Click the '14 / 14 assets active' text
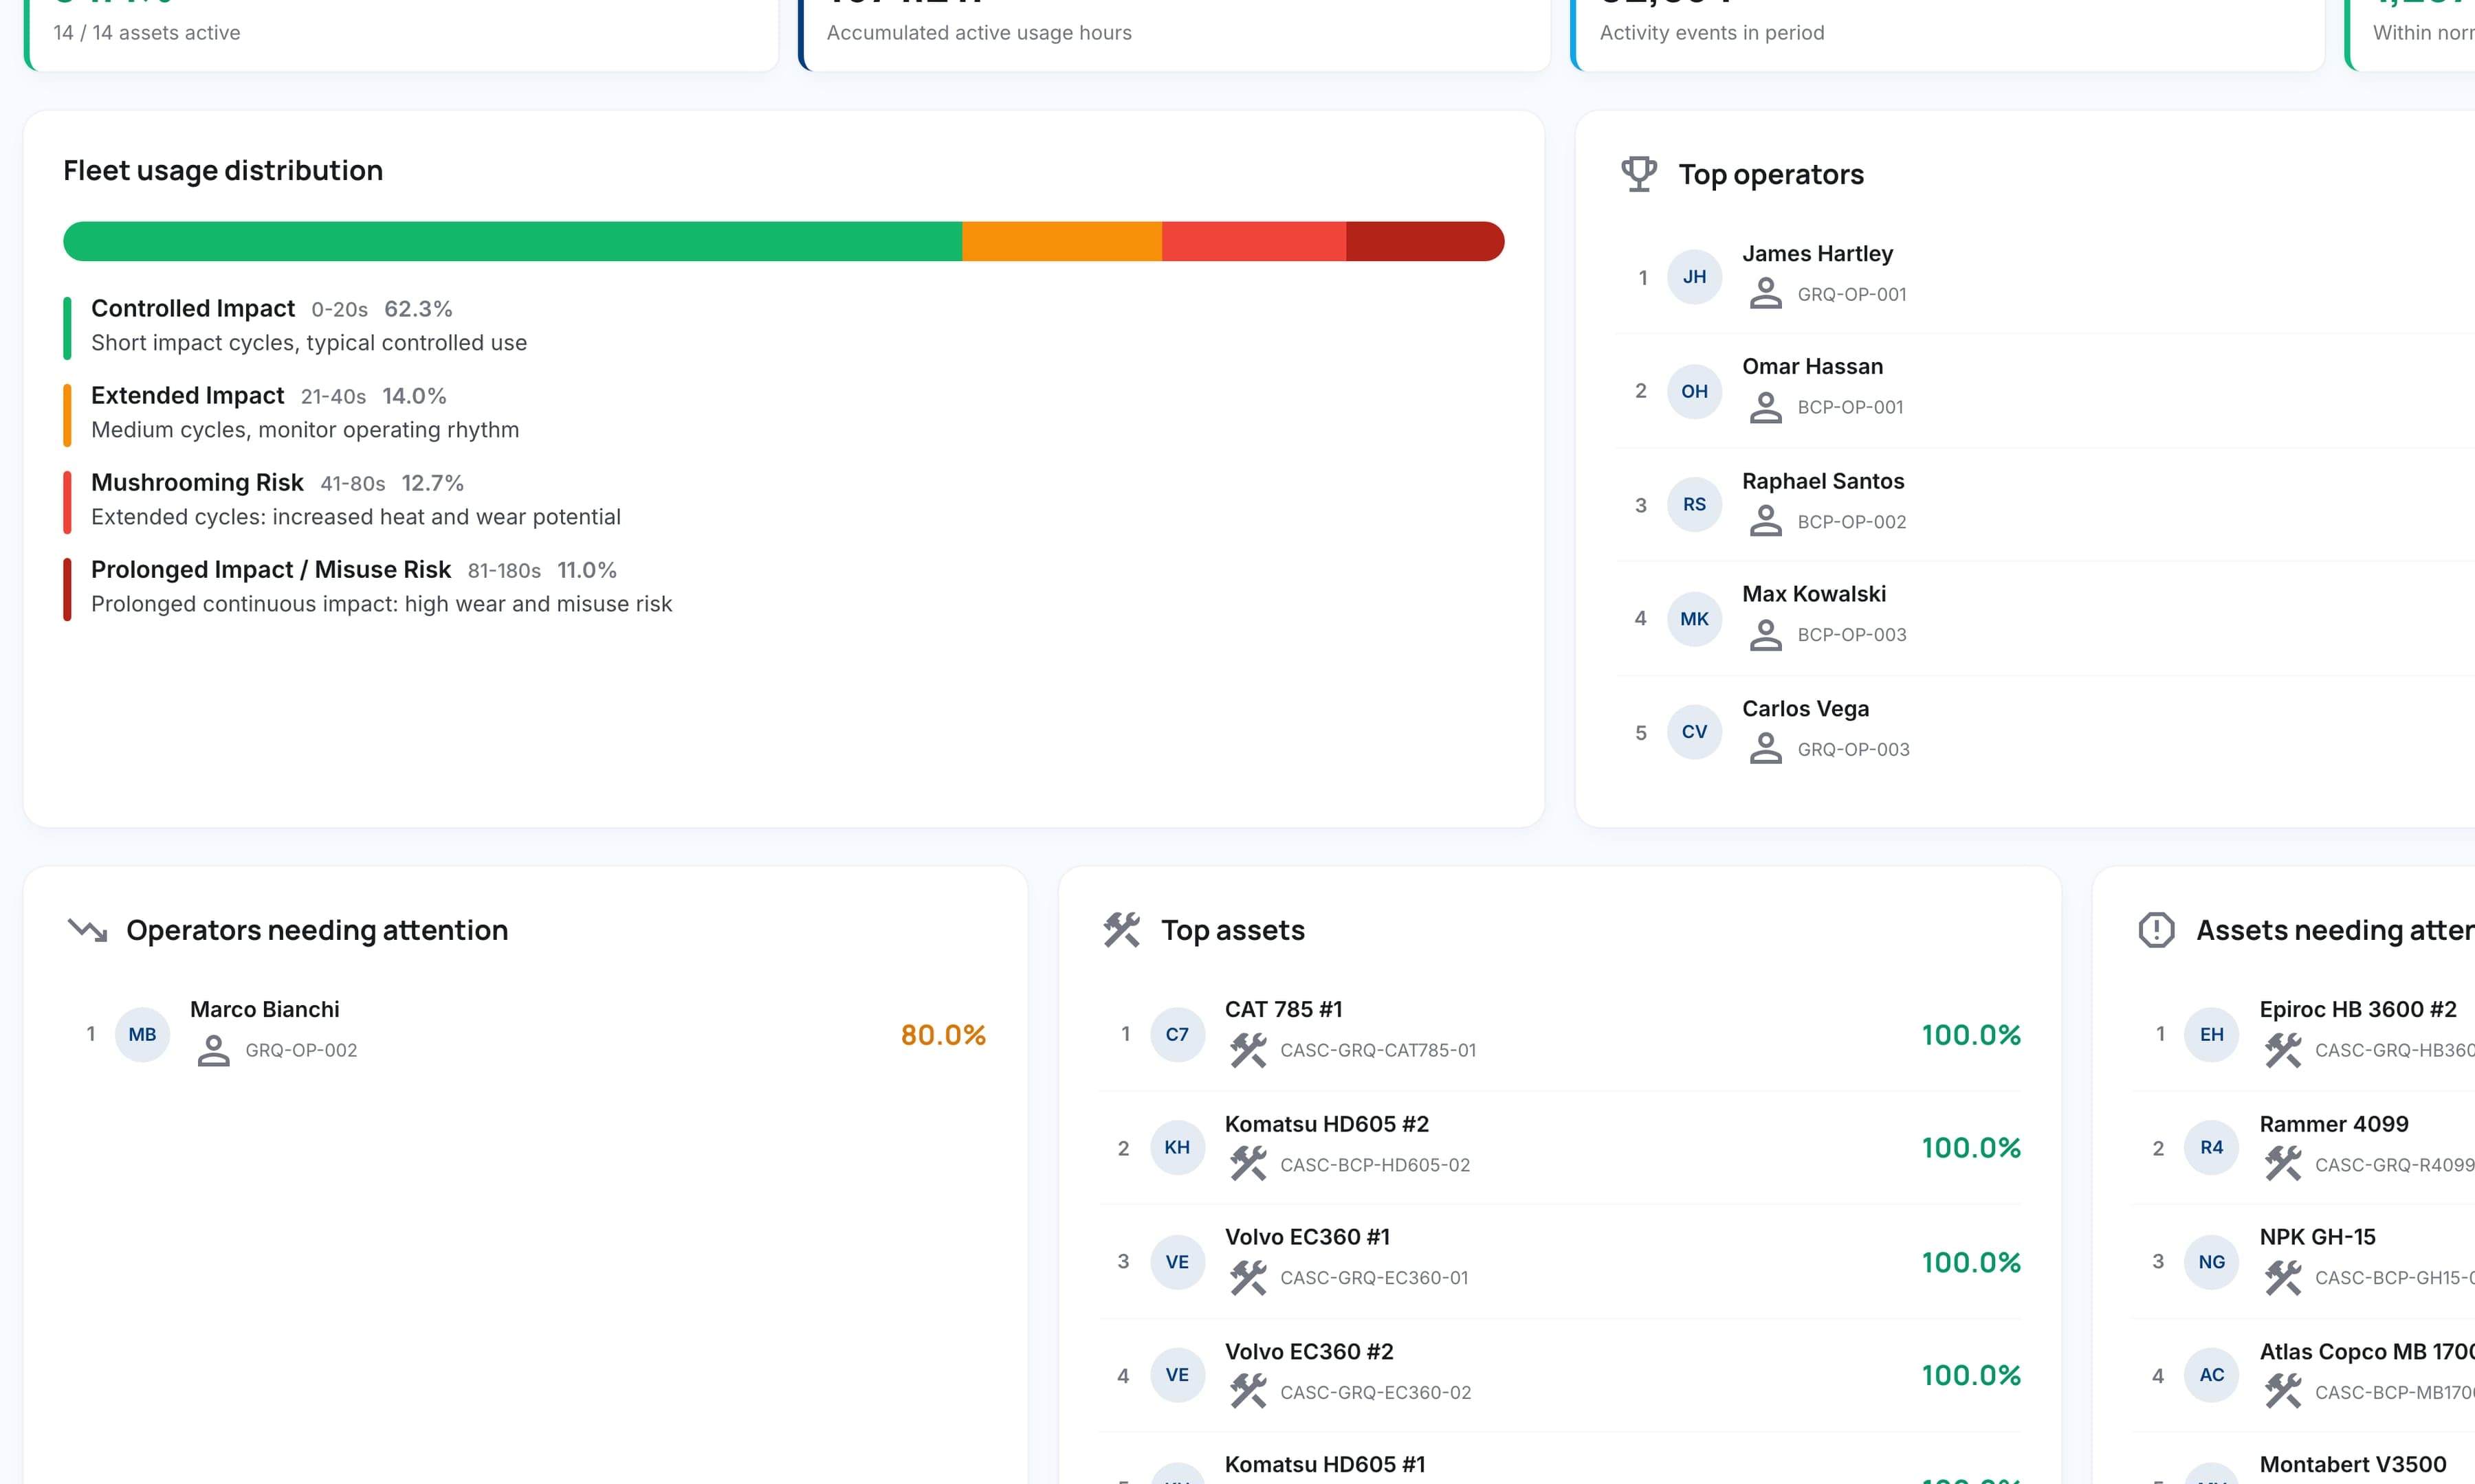2475x1484 pixels. coord(147,33)
